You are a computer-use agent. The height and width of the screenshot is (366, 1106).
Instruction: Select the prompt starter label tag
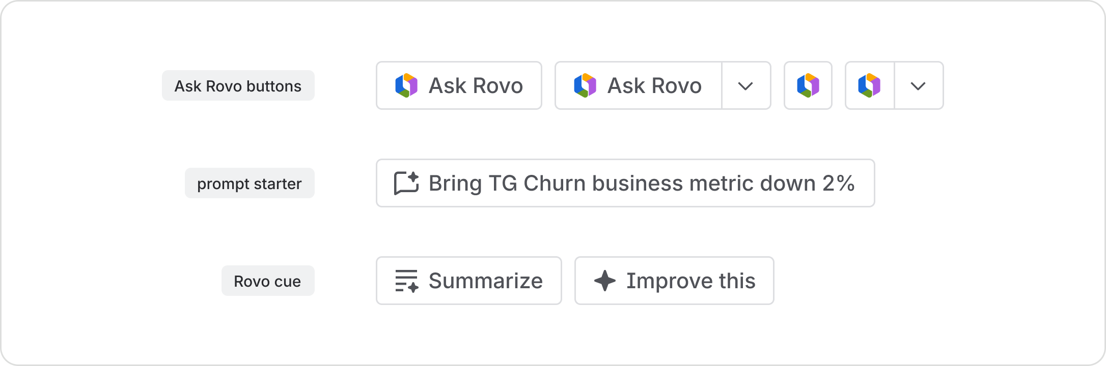click(250, 183)
